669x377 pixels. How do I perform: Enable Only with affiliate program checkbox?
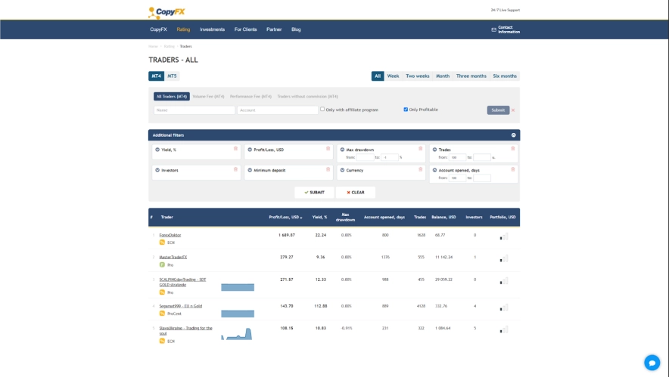tap(322, 109)
